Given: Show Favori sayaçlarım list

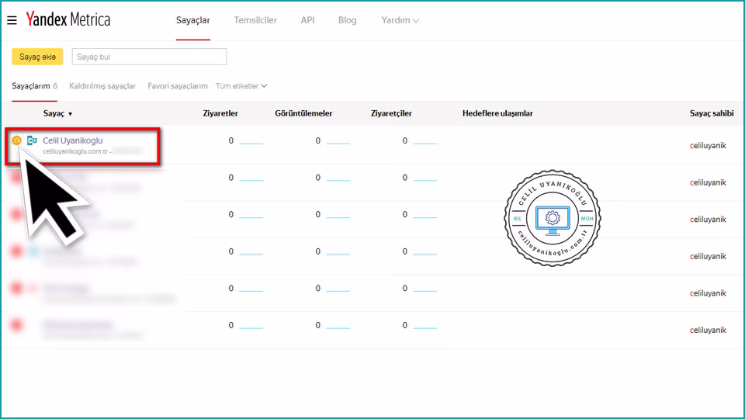Looking at the screenshot, I should coord(178,86).
